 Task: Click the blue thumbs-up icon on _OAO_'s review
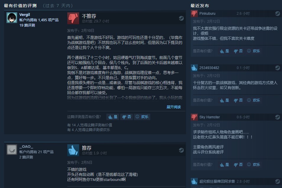[73, 150]
